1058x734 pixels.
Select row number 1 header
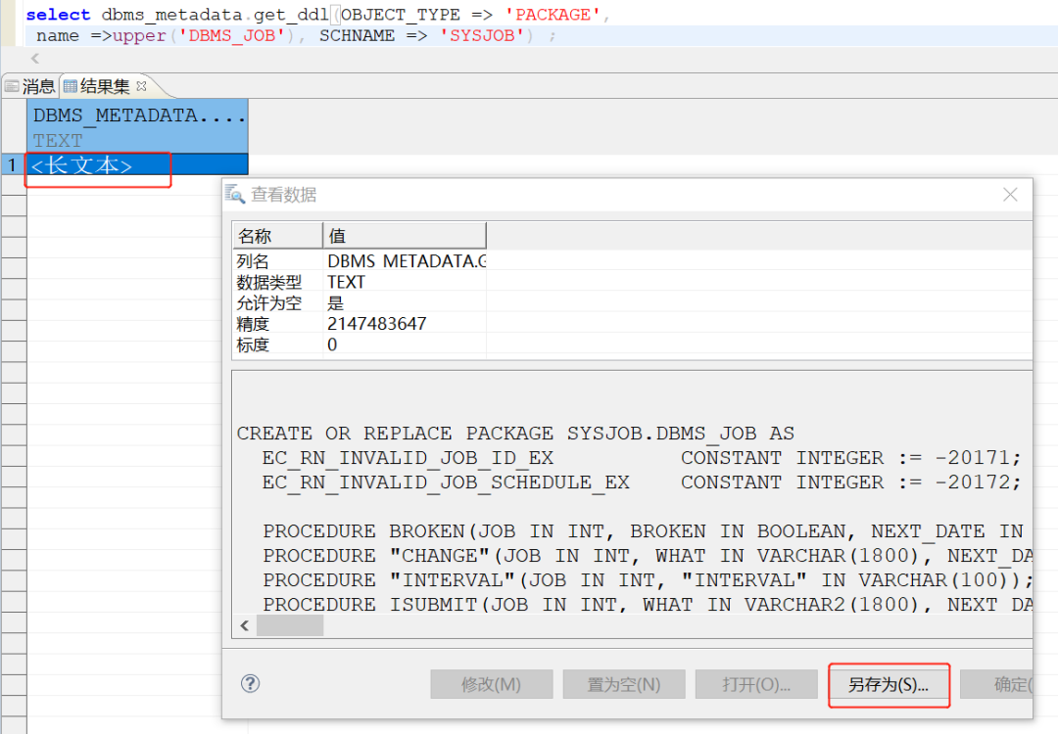pyautogui.click(x=14, y=164)
